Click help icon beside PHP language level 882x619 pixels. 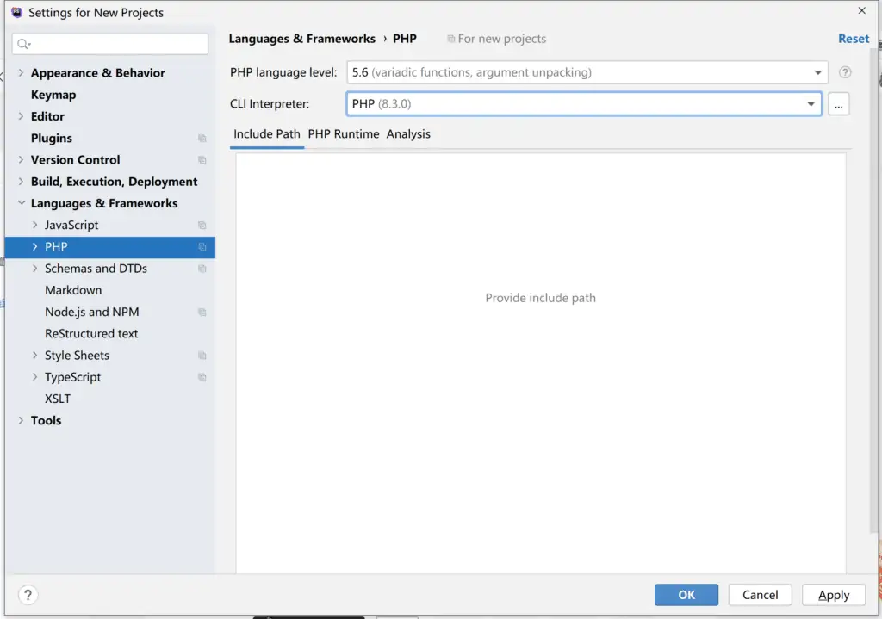pyautogui.click(x=845, y=73)
